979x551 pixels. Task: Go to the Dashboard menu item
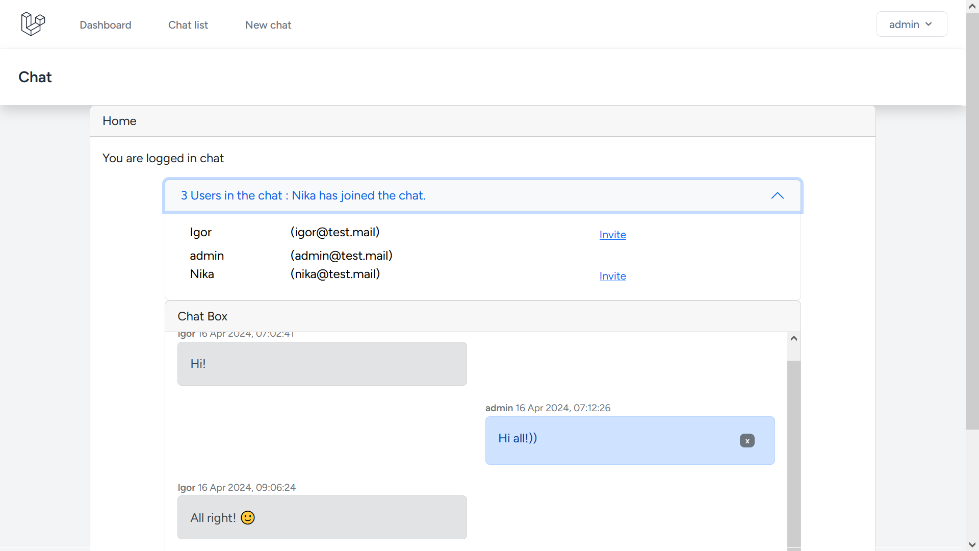106,25
